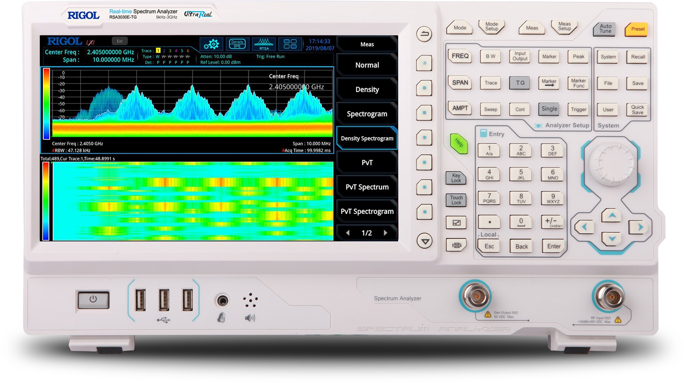Enable the tracking generator with the TG key
684x383 pixels.
[x=519, y=83]
